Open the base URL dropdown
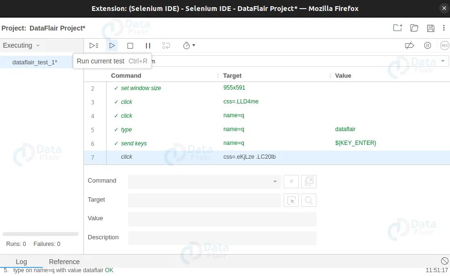 (443, 61)
